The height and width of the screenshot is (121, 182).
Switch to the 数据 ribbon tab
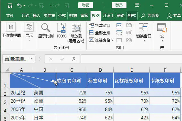coord(73,15)
